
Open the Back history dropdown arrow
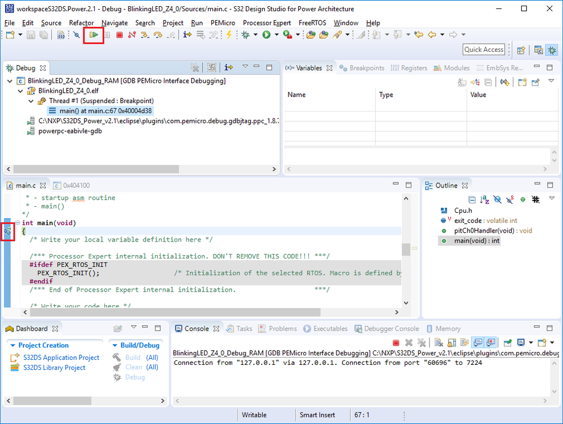442,35
